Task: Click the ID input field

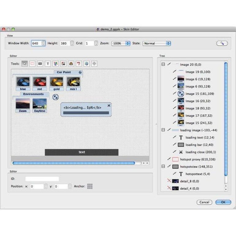Action: click(x=42, y=179)
